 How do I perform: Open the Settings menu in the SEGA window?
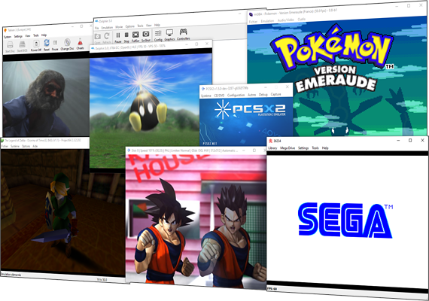tap(303, 148)
